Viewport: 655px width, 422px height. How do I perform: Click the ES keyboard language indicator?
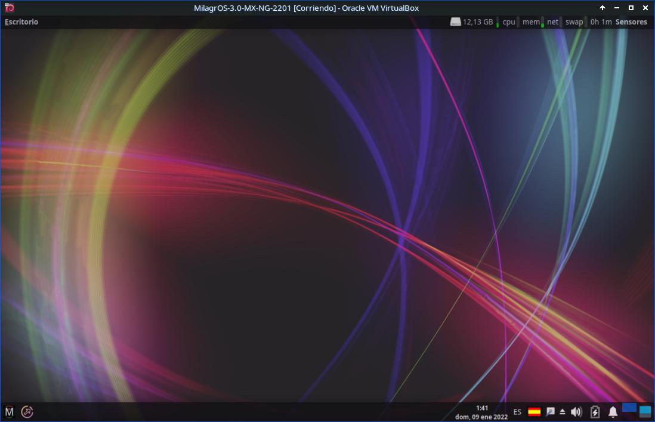tap(517, 412)
